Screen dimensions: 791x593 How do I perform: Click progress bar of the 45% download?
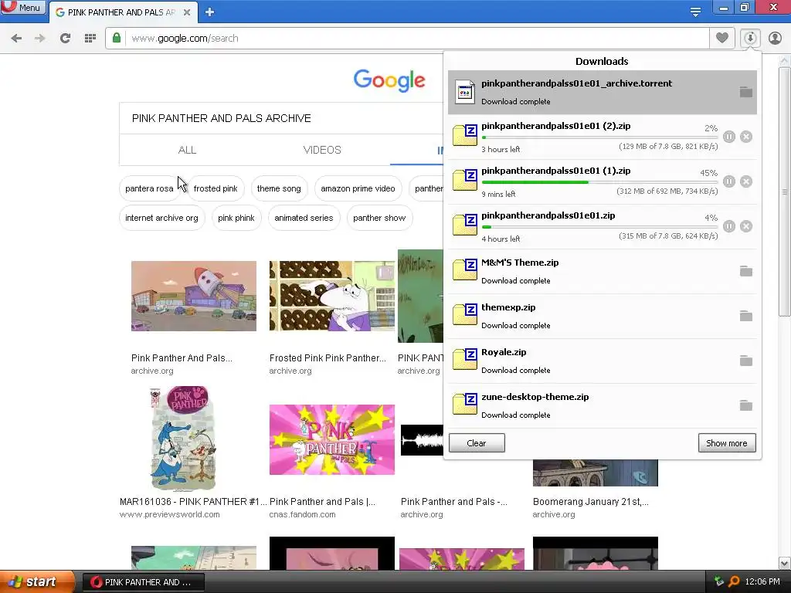(x=599, y=182)
